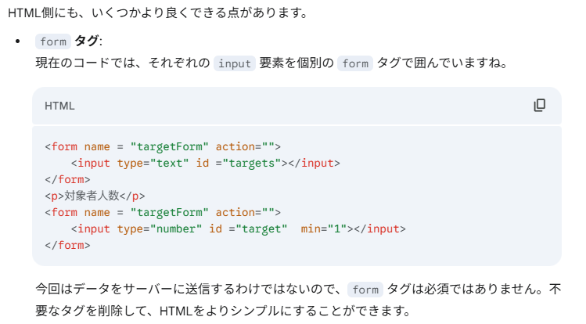Click the form chip after 個別の
This screenshot has height=324, width=586.
355,63
